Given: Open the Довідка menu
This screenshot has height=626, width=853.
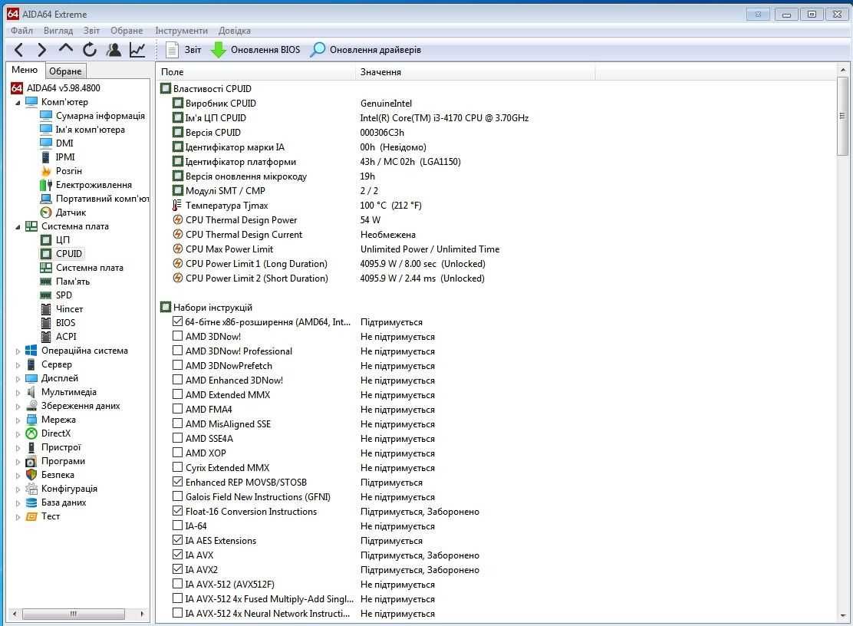Looking at the screenshot, I should coord(235,31).
